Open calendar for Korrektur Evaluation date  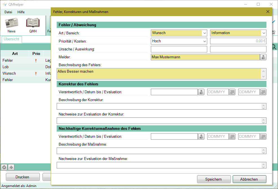click(263, 92)
